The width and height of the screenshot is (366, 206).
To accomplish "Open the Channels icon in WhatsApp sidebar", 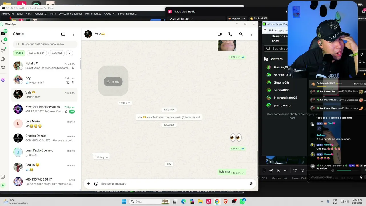I will 3,59.
